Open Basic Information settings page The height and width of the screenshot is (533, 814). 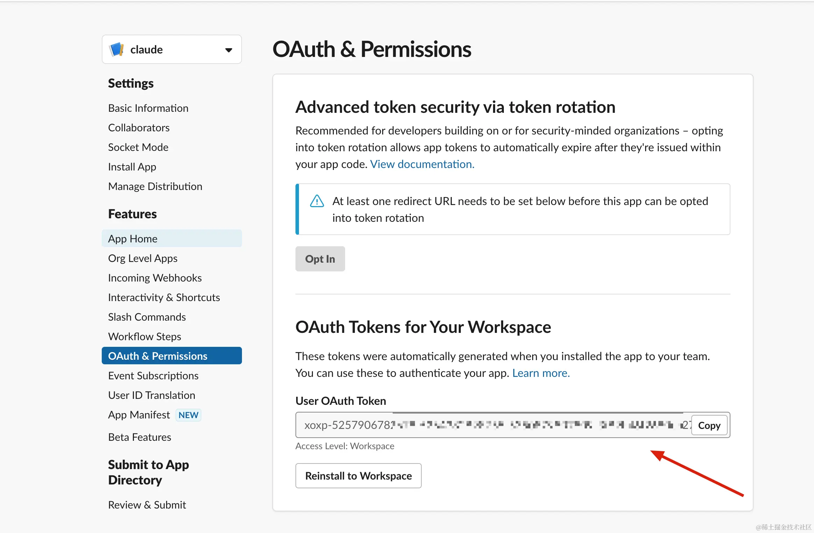point(148,108)
